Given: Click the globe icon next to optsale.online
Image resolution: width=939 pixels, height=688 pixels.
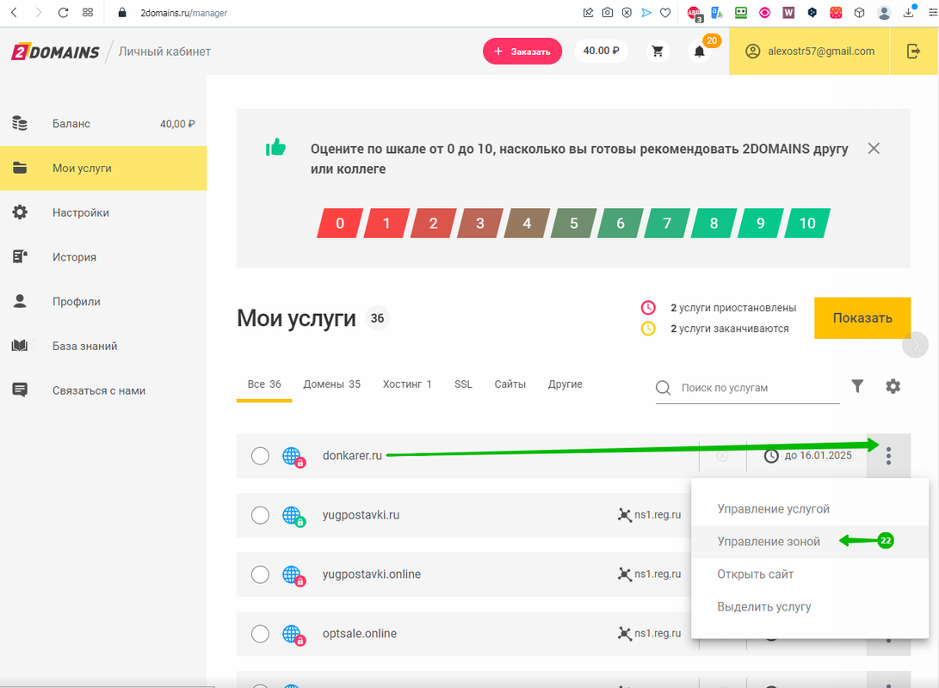Looking at the screenshot, I should point(293,635).
